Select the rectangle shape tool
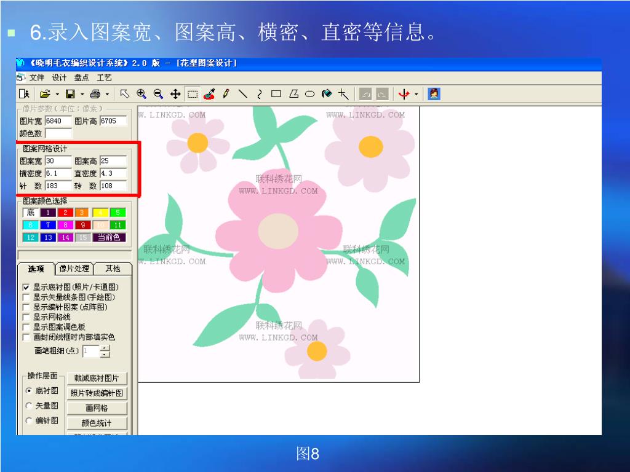630x472 pixels. 276,94
